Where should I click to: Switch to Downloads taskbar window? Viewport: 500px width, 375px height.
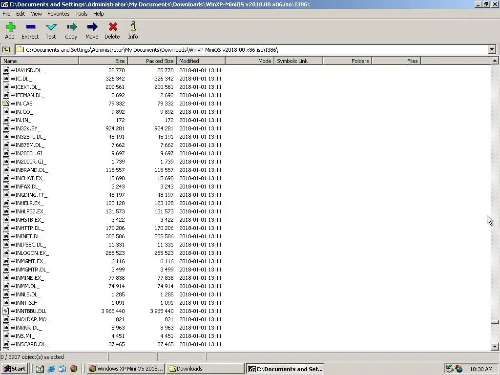[x=206, y=369]
